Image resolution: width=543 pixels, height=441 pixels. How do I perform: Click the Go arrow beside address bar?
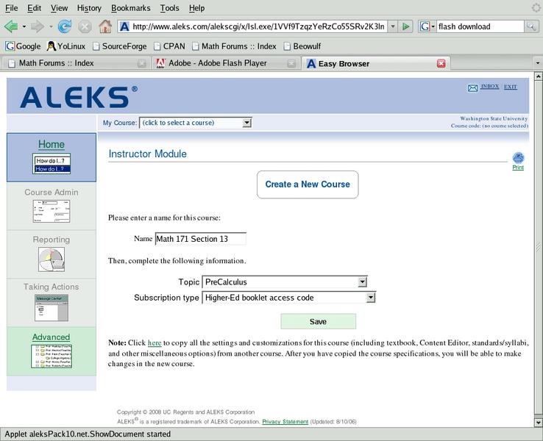[x=406, y=26]
